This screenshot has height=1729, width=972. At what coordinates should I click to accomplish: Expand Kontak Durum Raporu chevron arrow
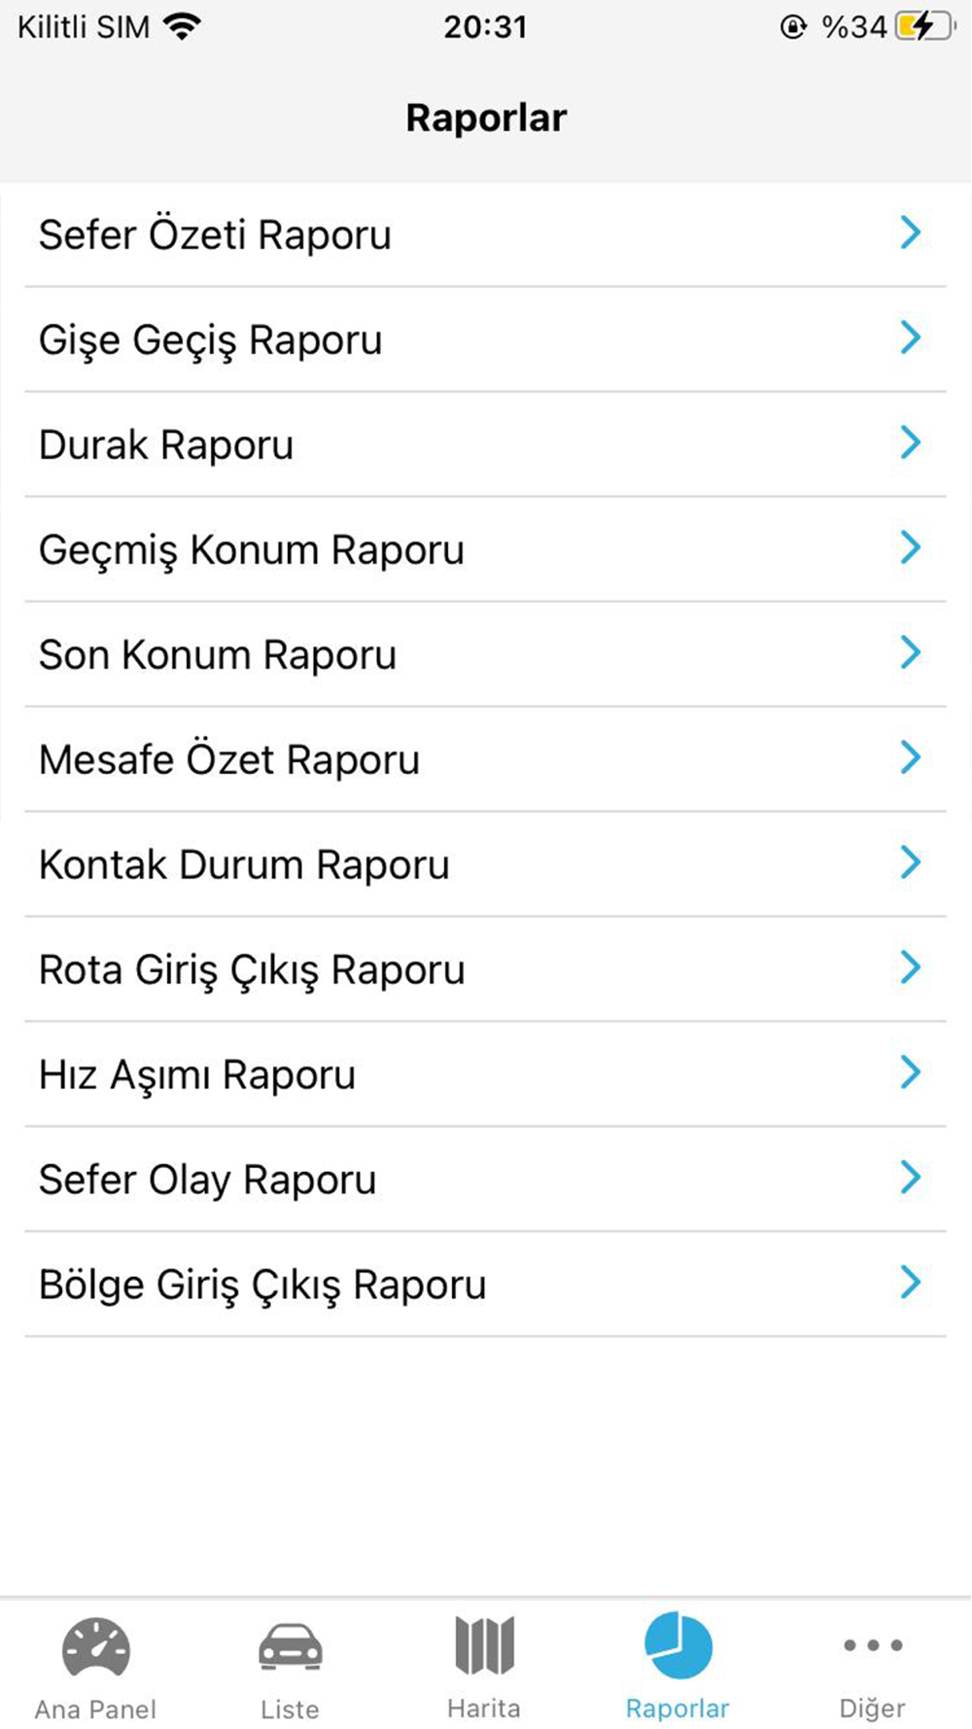(x=910, y=863)
